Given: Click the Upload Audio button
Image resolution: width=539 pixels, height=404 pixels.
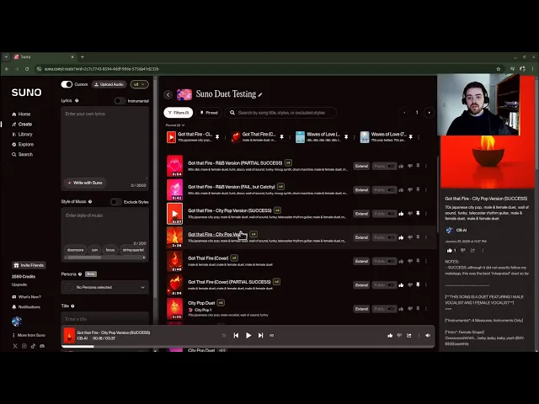Looking at the screenshot, I should 109,84.
